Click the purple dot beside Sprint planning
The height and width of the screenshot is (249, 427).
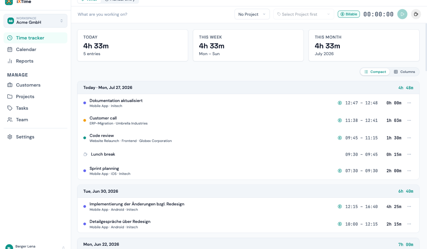coord(85,171)
